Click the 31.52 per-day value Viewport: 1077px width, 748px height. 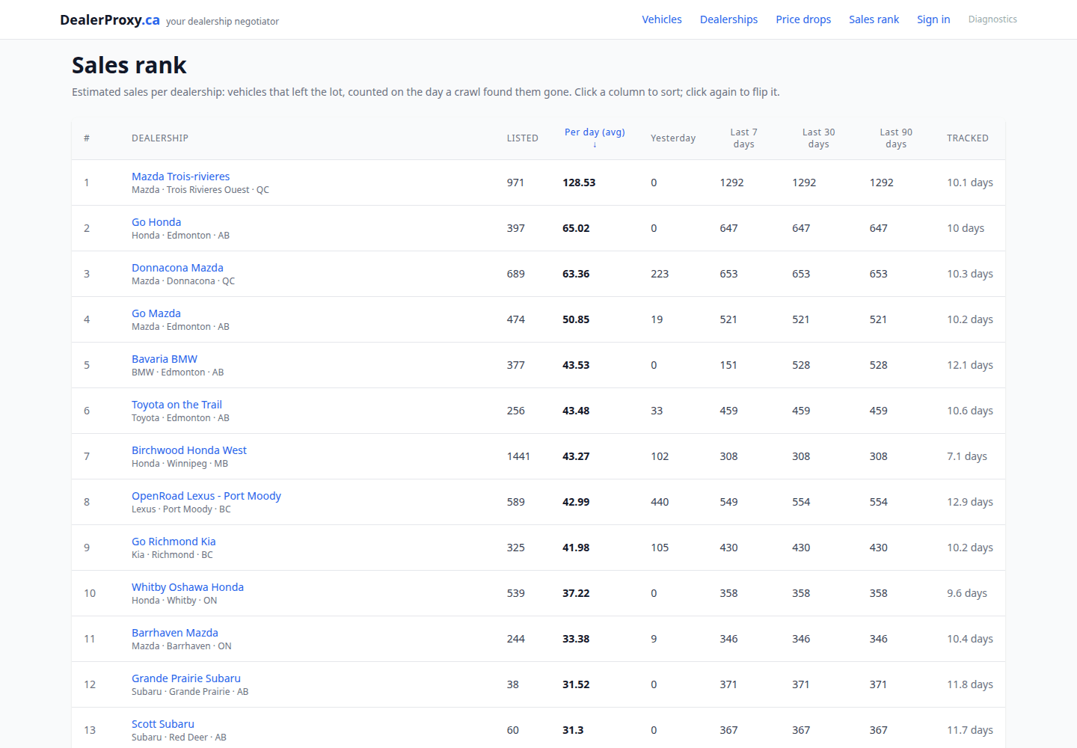[x=576, y=684]
